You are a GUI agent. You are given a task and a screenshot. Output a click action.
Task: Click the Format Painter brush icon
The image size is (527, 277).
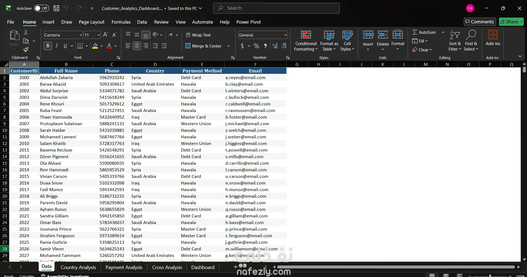(26, 50)
